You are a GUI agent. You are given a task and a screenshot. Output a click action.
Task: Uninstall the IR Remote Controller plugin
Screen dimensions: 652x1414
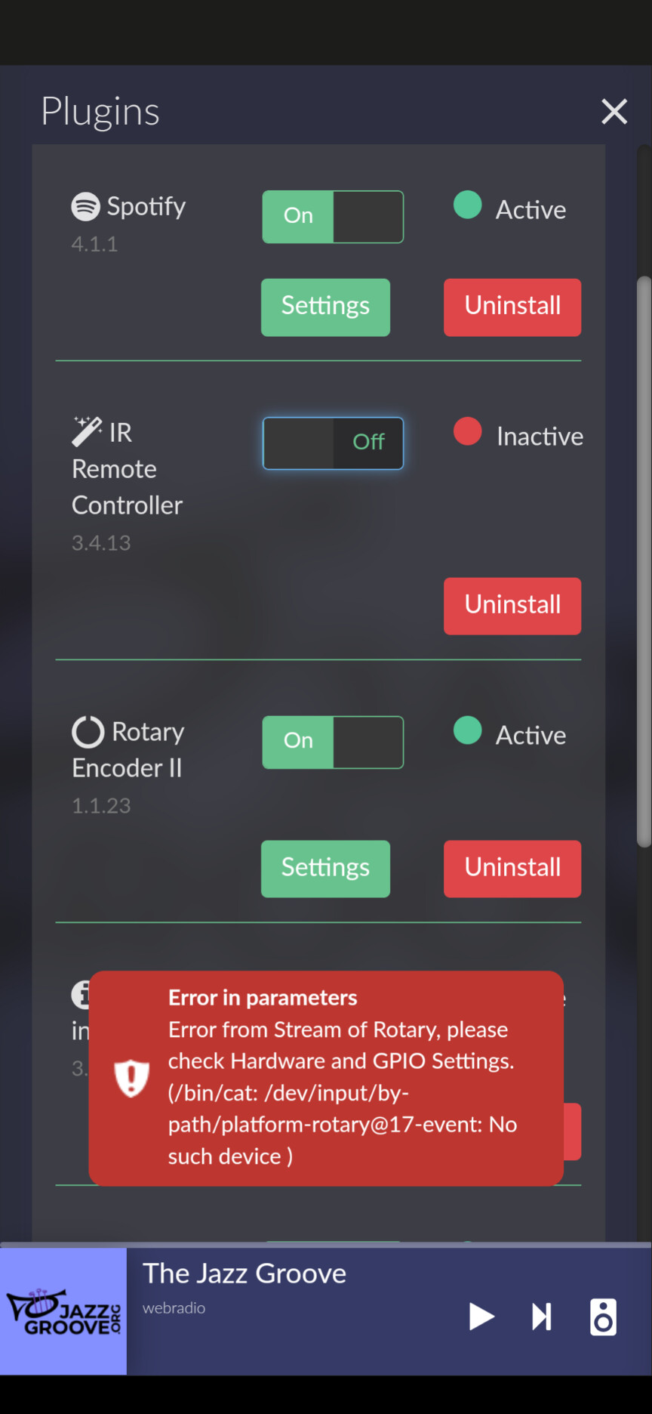click(512, 607)
